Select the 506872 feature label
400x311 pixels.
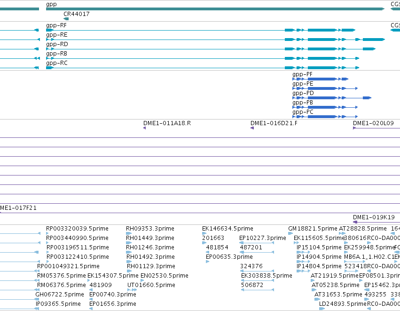[252, 285]
